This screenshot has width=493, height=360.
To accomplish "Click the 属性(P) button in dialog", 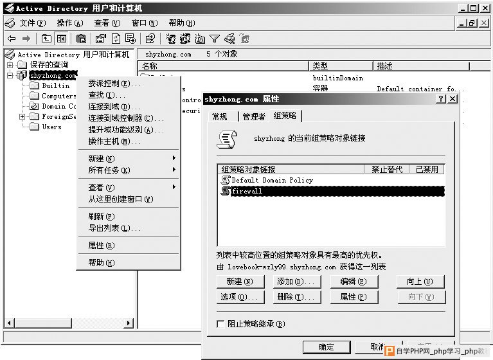I will coord(354,297).
